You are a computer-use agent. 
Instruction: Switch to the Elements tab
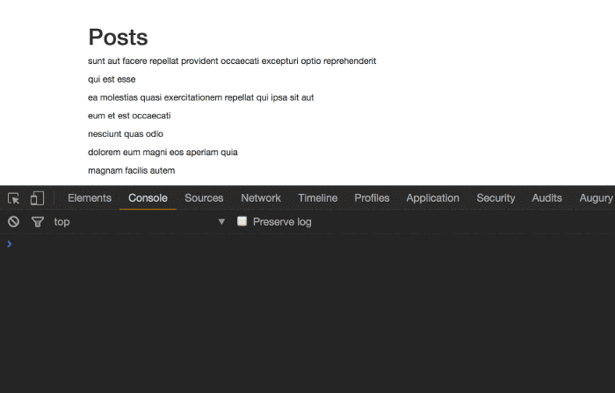pos(90,198)
